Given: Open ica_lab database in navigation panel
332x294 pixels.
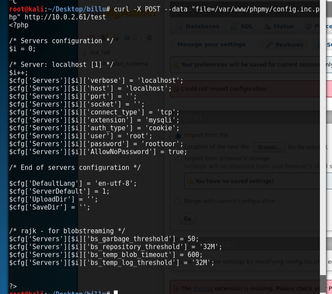Looking at the screenshot, I should click(x=100, y=52).
